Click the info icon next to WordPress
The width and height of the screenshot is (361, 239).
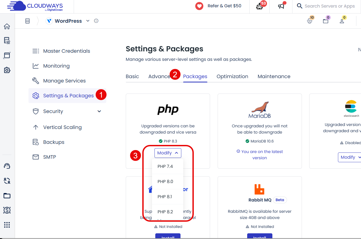coord(96,21)
